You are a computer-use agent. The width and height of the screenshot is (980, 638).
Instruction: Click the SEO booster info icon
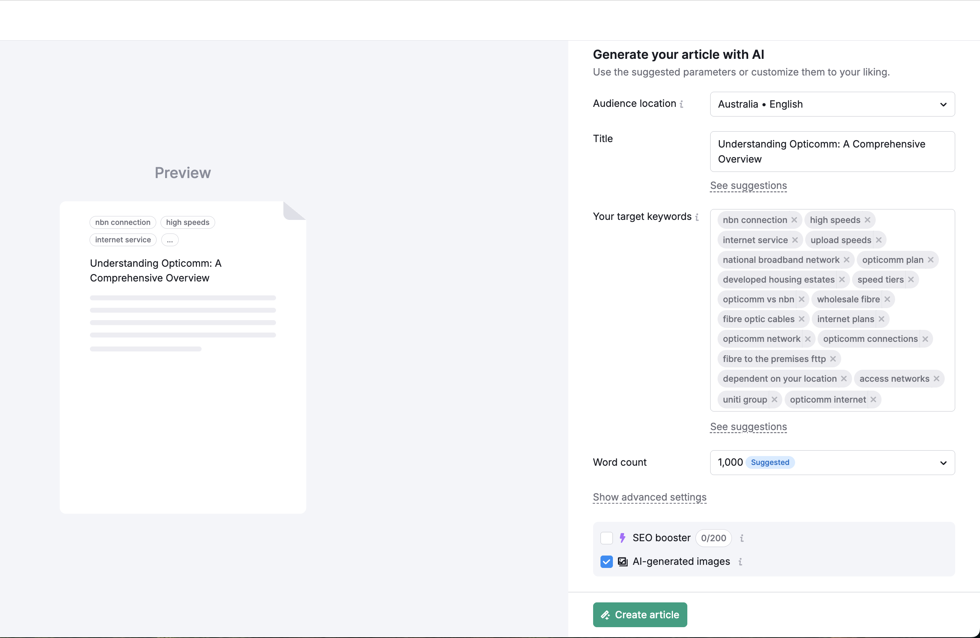pyautogui.click(x=742, y=538)
